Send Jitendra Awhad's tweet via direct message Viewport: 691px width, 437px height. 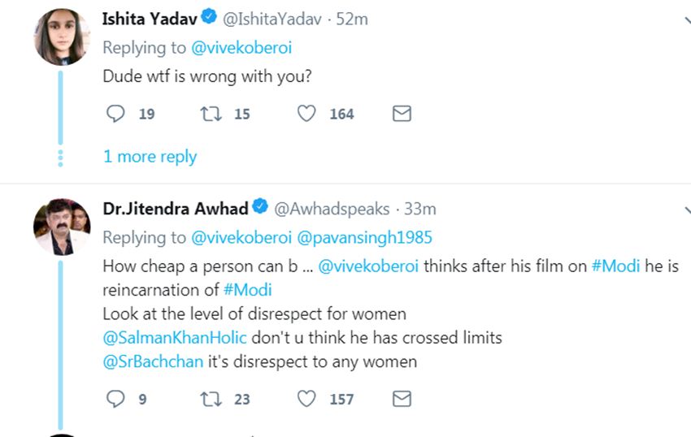pyautogui.click(x=402, y=398)
